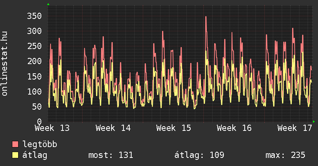Click the Week 17 axis label
The image size is (318, 166).
(x=295, y=128)
